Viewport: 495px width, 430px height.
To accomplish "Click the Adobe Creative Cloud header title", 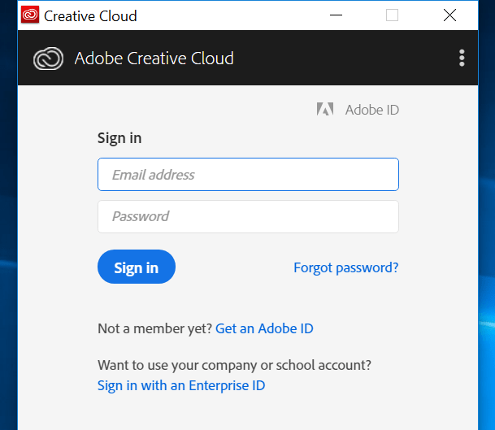I will 154,59.
